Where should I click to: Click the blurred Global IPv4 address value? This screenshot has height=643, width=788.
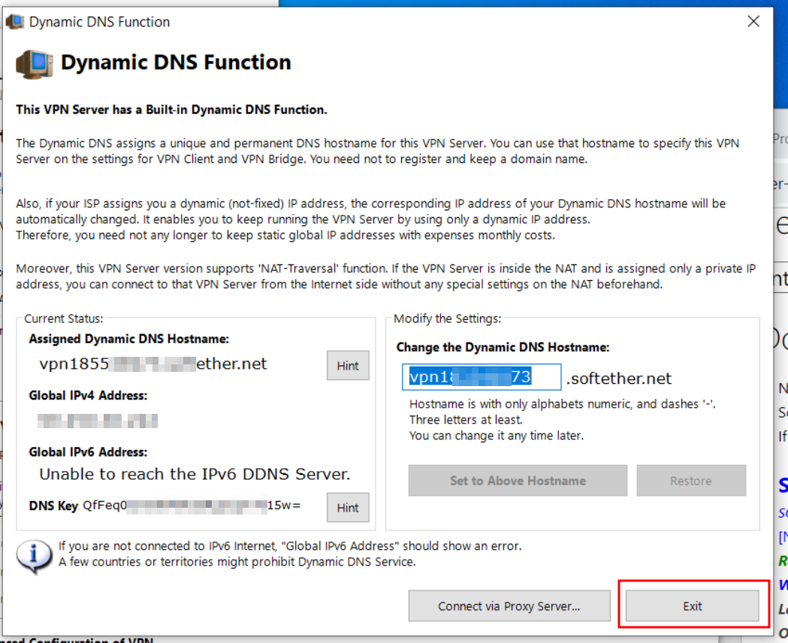point(98,420)
